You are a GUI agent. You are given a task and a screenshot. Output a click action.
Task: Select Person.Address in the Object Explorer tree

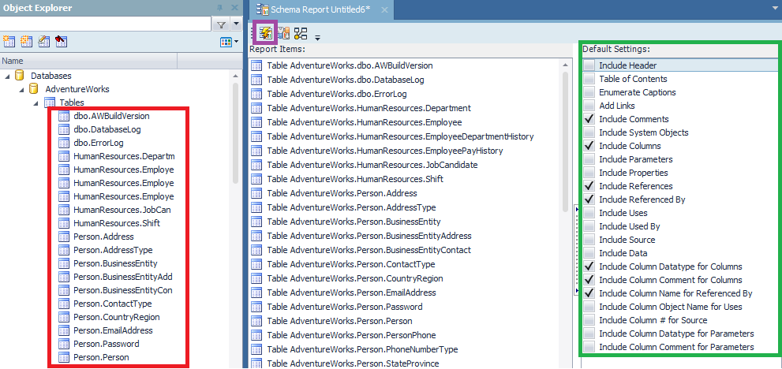point(103,237)
